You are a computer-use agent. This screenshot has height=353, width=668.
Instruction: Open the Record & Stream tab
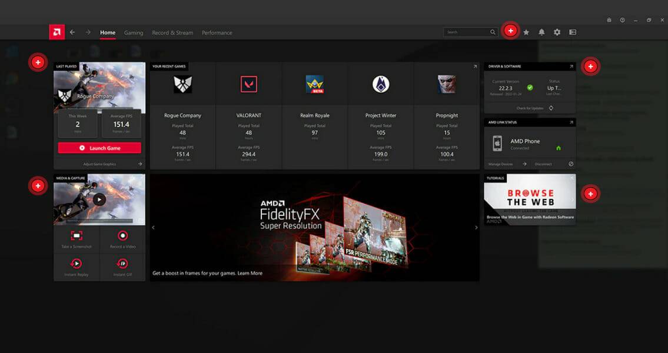172,33
